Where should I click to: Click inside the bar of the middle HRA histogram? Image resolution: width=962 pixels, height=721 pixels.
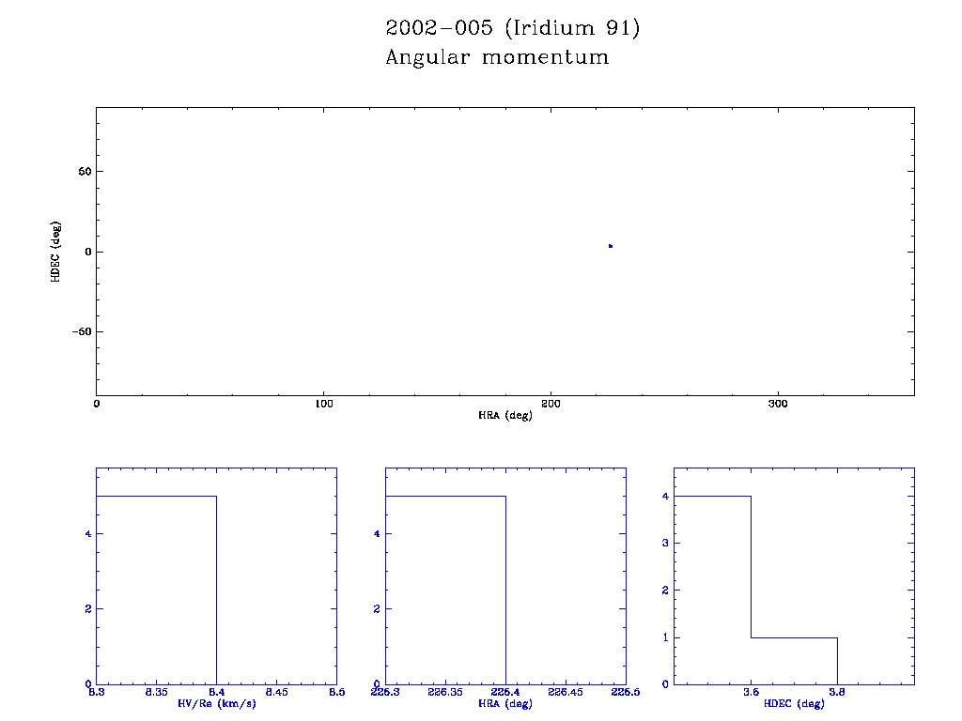(x=445, y=590)
